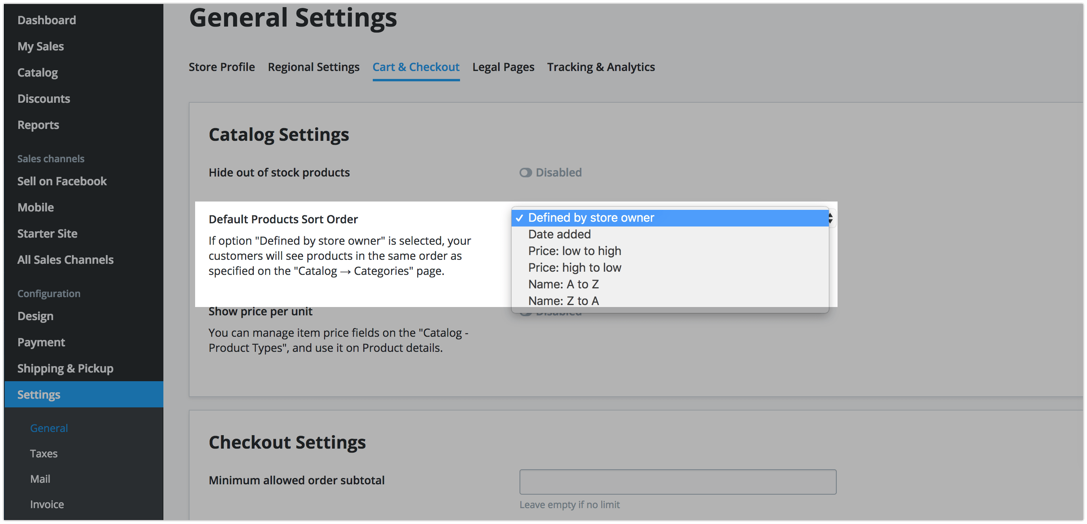This screenshot has width=1087, height=524.
Task: Click the sort order stepper arrows
Action: 830,218
